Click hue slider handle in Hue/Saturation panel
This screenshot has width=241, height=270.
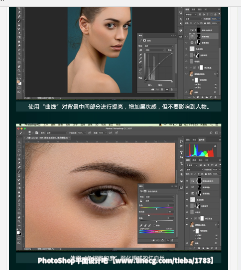[x=157, y=208]
